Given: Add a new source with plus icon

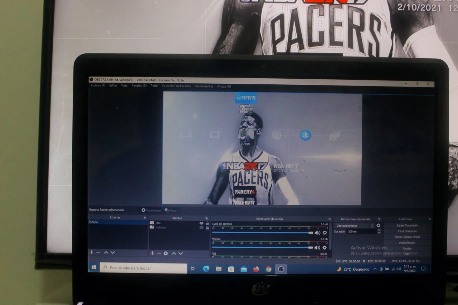Looking at the screenshot, I should (152, 253).
